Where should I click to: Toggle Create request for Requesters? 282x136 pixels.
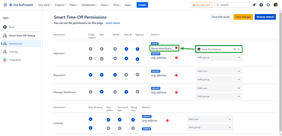tap(91, 75)
